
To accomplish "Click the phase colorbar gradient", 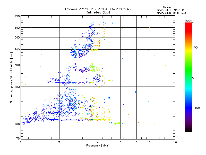I will click(188, 77).
